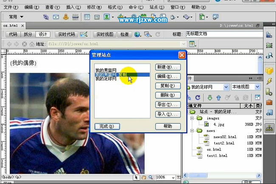This screenshot has height=184, width=276.
Task: Click the 完成(D) done button
Action: tap(107, 126)
